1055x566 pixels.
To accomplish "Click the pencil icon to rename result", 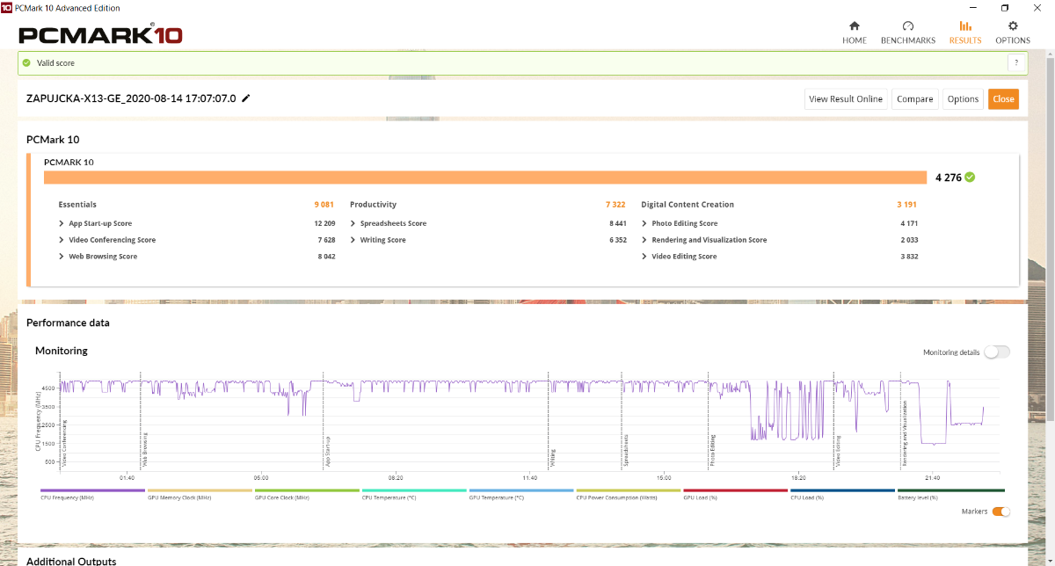I will 246,98.
